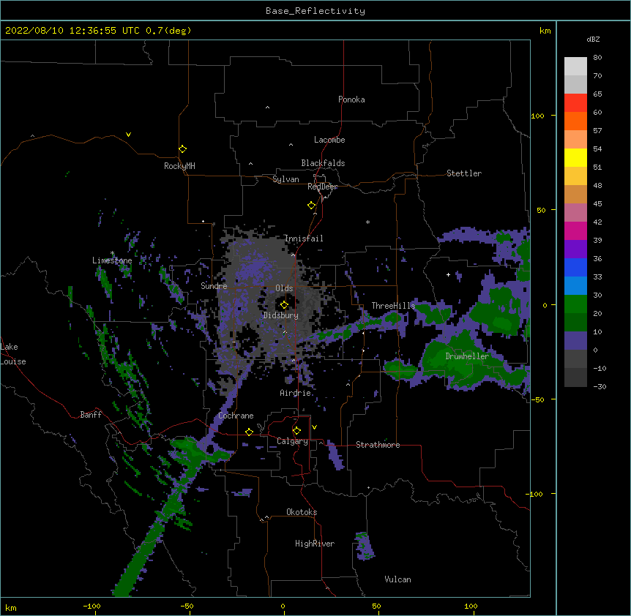Screen dimensions: 631x616
Task: Click the Blackfalds city label
Action: (x=323, y=163)
